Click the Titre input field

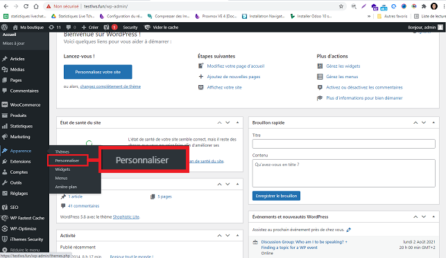[x=343, y=144]
